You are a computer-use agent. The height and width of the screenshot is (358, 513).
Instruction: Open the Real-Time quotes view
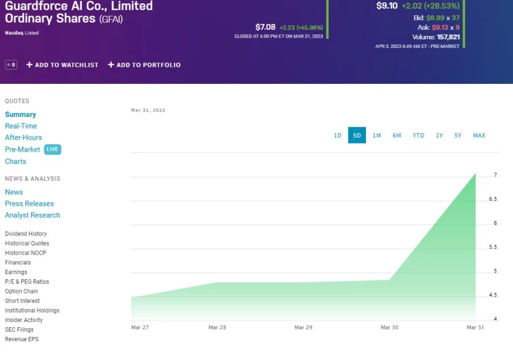(x=21, y=125)
